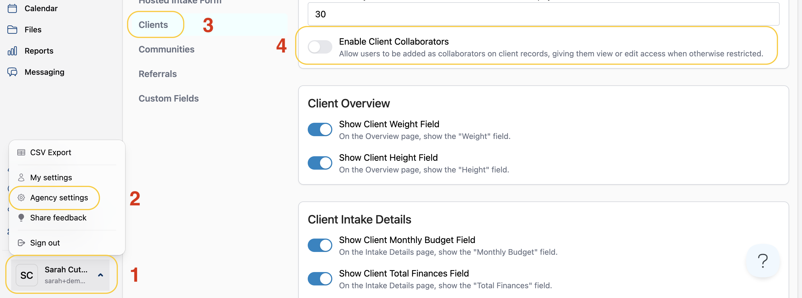Click the Sign out arrow icon

coord(21,243)
